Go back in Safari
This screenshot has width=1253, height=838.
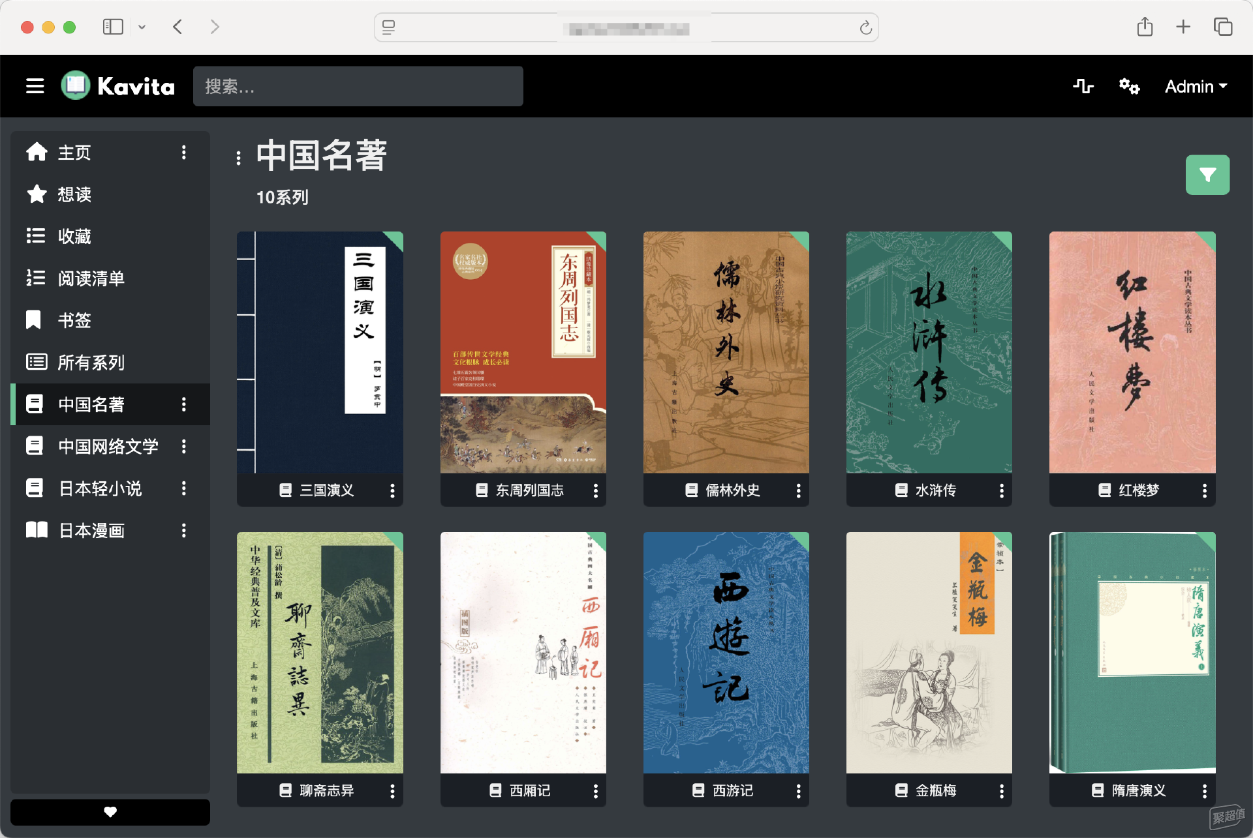pos(178,27)
